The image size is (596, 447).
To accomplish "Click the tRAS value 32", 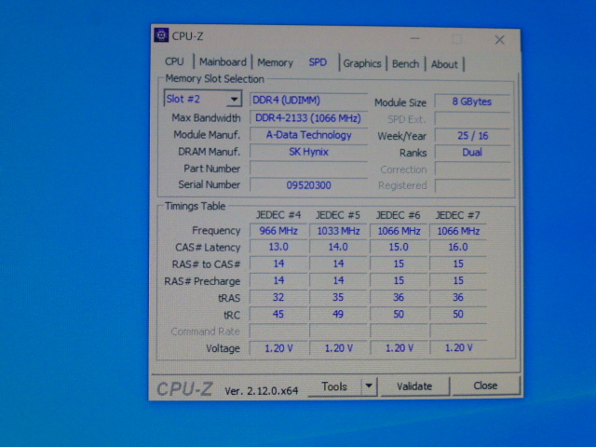I will point(278,297).
